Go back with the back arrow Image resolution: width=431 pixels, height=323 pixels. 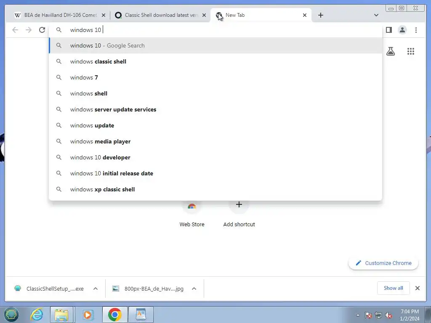point(15,30)
